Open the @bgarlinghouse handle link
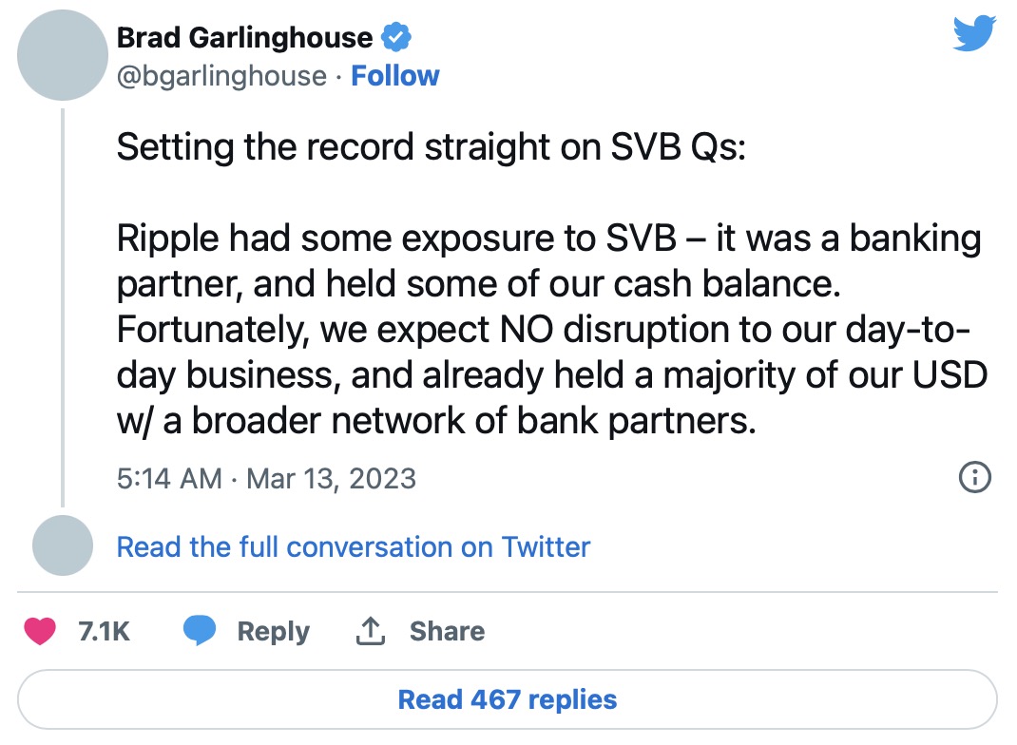Screen dimensions: 1017x745 (x=221, y=76)
